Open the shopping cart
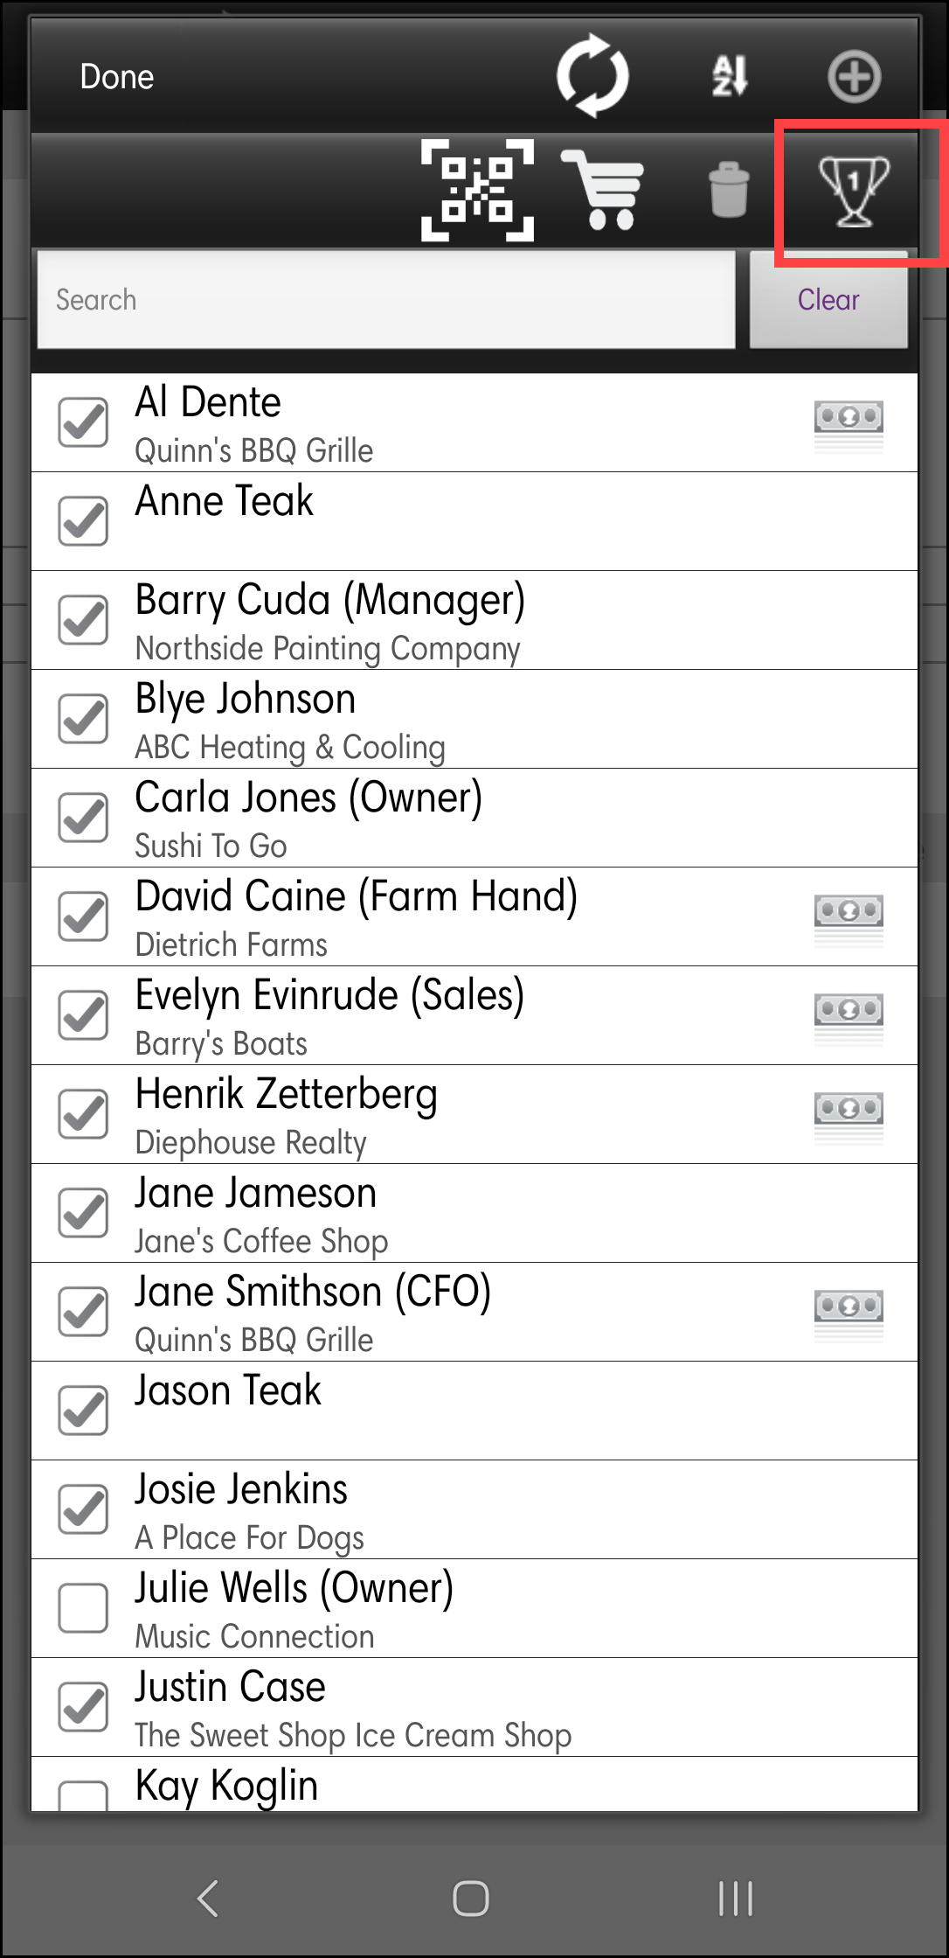The image size is (949, 1958). tap(605, 189)
